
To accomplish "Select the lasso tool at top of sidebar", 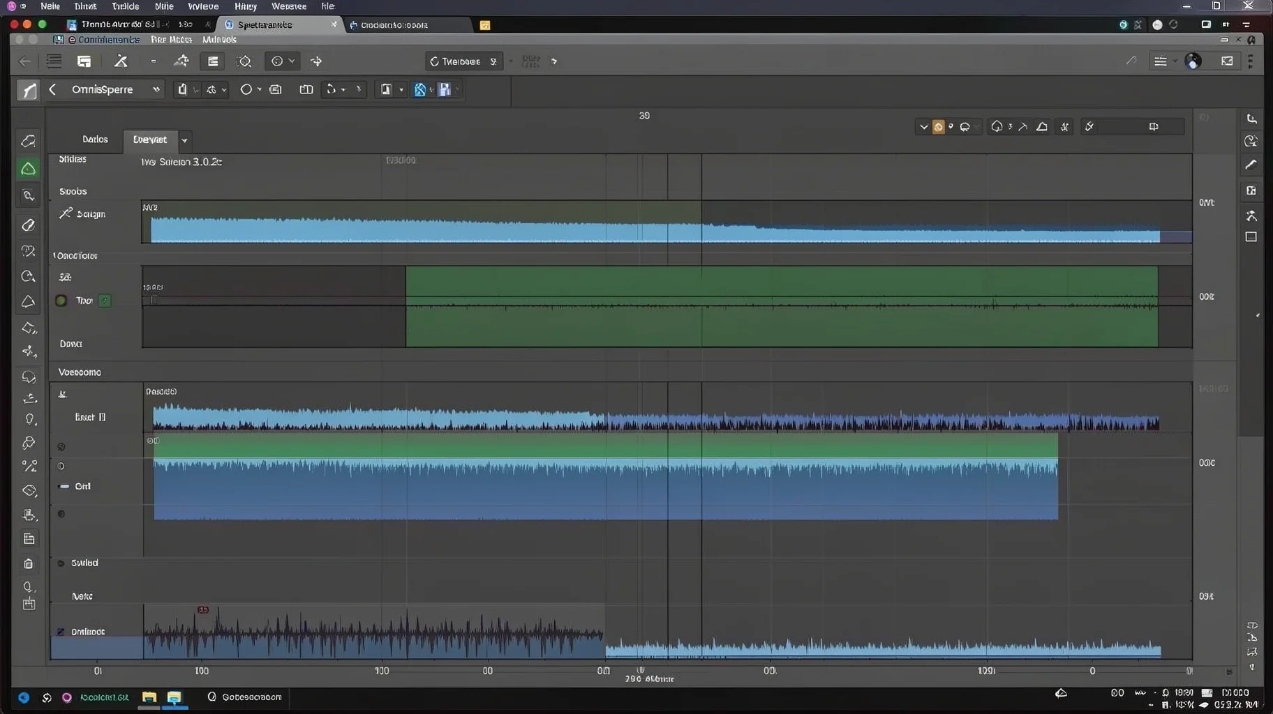I will coord(29,142).
